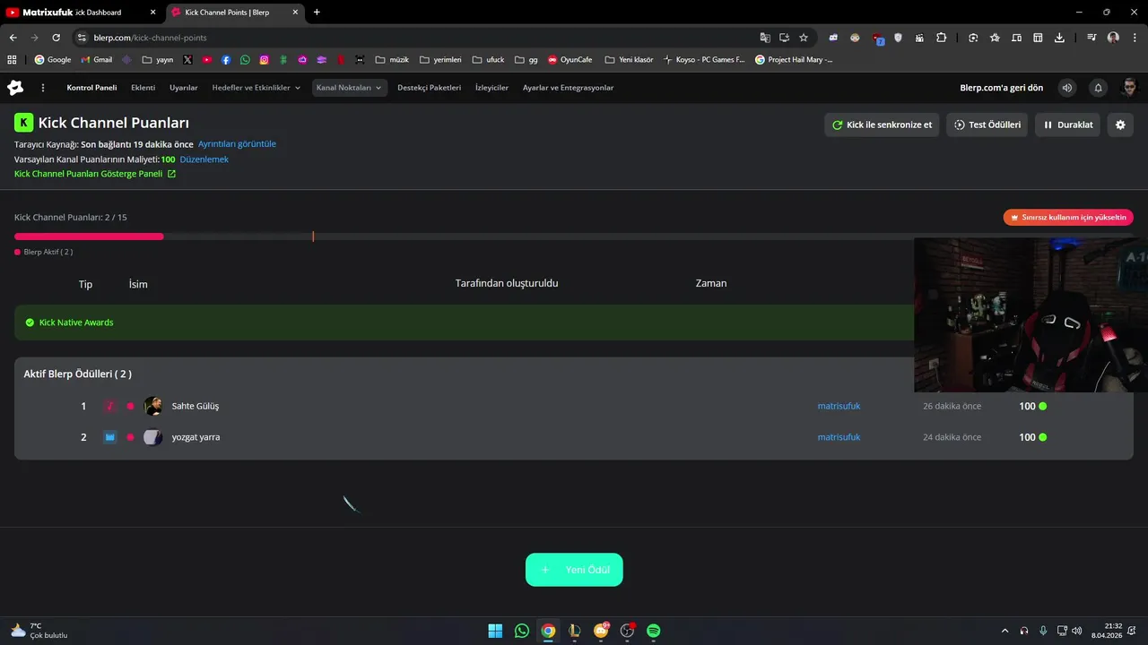Open the yerimleri bookmarks folder
Image resolution: width=1148 pixels, height=645 pixels.
coord(440,60)
